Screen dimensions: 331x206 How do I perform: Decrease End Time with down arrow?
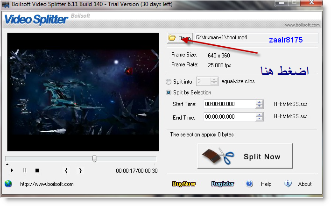tap(259, 119)
